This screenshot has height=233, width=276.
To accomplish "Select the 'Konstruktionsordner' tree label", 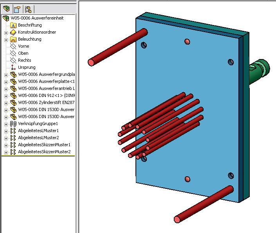I will click(x=37, y=32).
